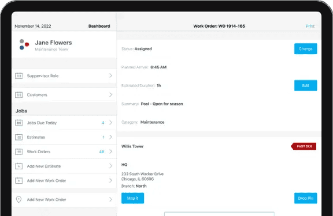Click the 233 South Wacker Drive address
The image size is (333, 216).
(142, 174)
